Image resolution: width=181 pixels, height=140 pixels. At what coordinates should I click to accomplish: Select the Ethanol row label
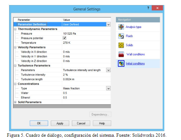tap(26, 98)
